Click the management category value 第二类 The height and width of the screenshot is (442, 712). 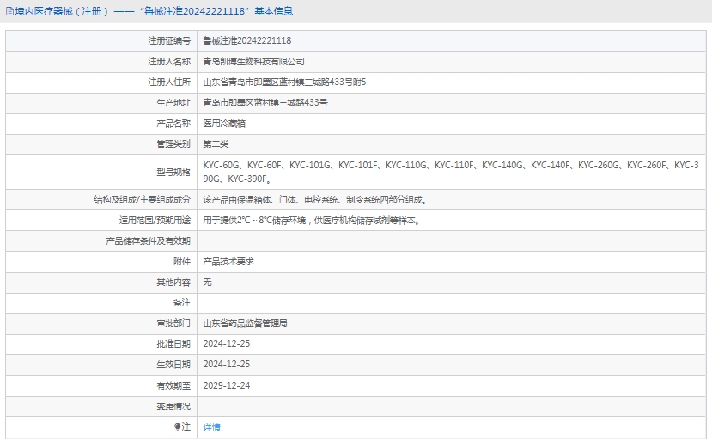[x=216, y=144]
